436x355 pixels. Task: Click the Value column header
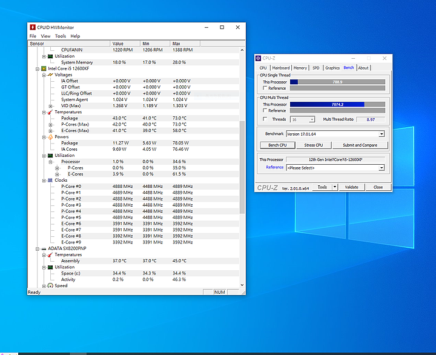(125, 44)
